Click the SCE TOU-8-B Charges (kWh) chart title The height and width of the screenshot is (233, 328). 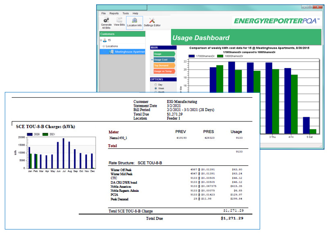45,127
